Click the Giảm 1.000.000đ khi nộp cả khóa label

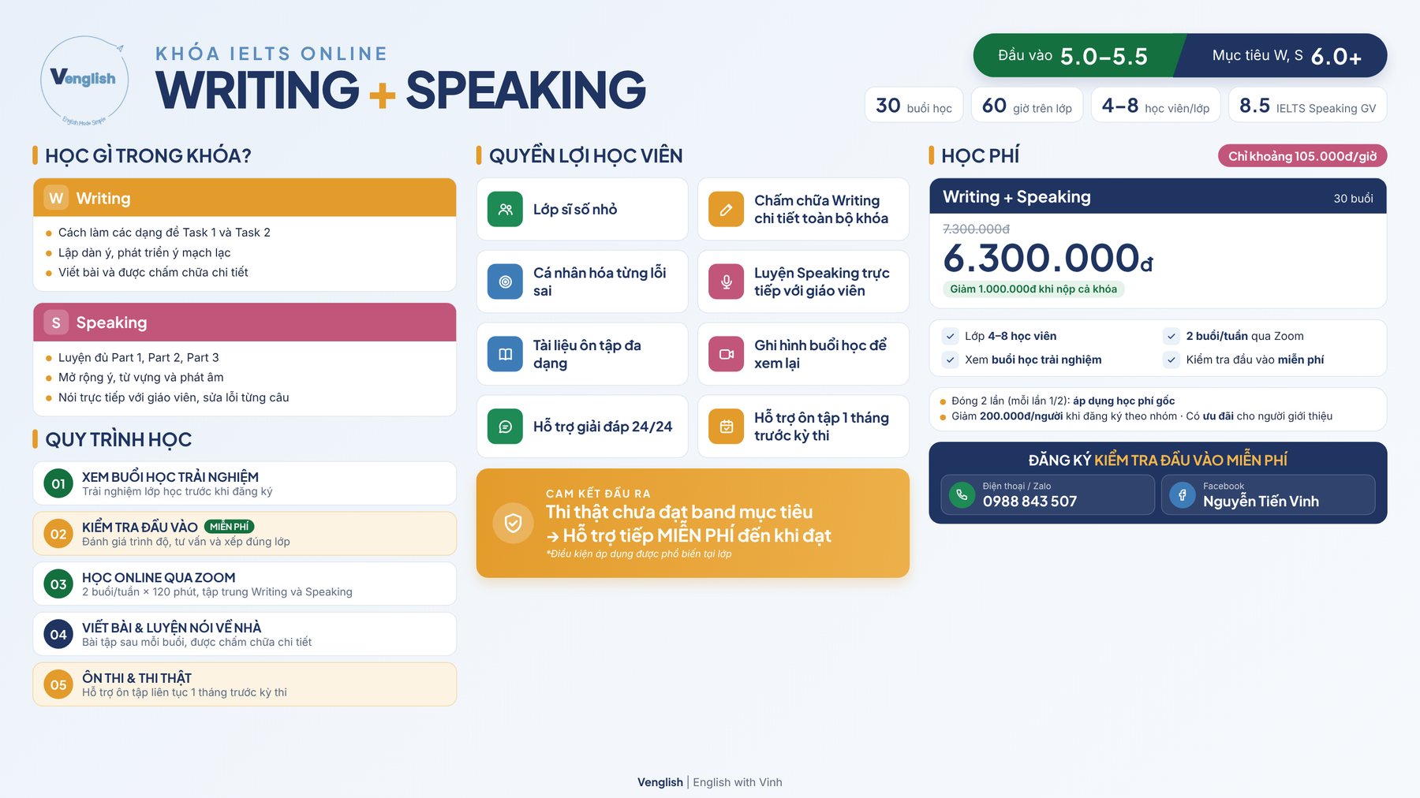(1033, 289)
